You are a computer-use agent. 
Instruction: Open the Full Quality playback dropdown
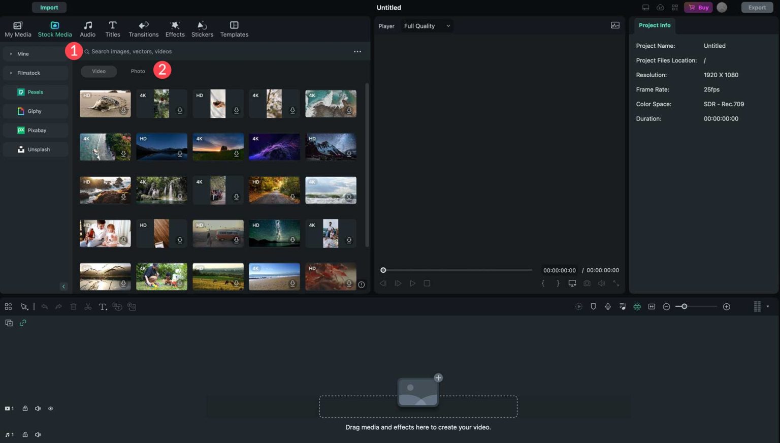[x=426, y=25]
